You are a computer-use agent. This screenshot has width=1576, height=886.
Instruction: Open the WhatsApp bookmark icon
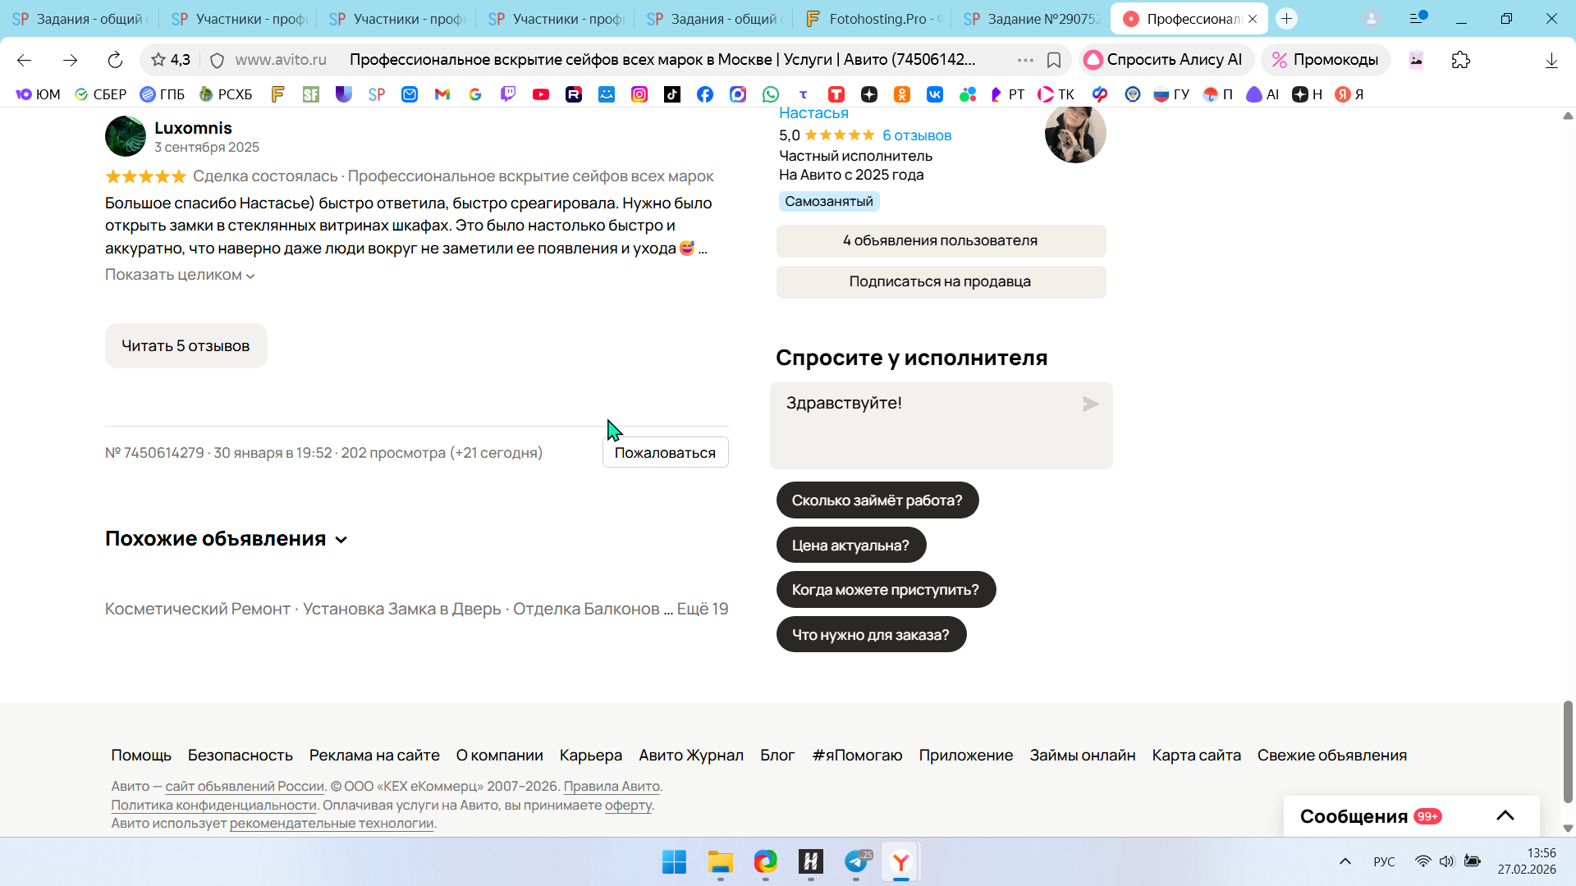(x=770, y=94)
